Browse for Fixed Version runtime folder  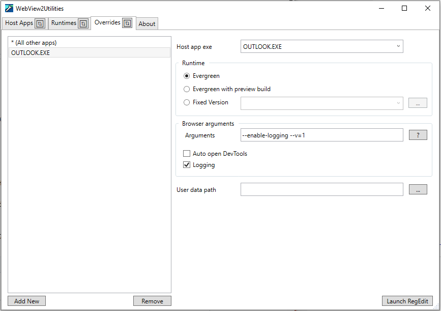(418, 103)
